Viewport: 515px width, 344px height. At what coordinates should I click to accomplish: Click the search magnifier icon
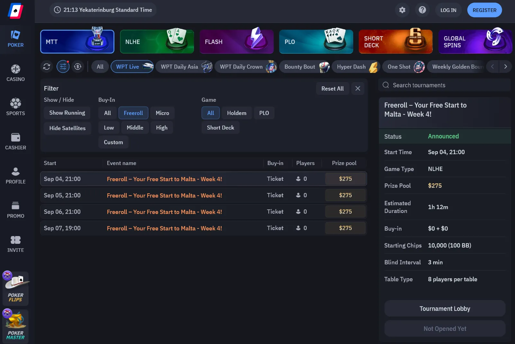(386, 85)
